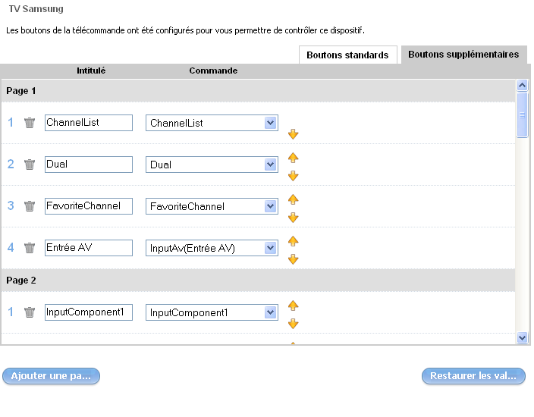Viewport: 534px width, 417px height.
Task: Switch to Boutons standards tab
Action: pos(347,55)
